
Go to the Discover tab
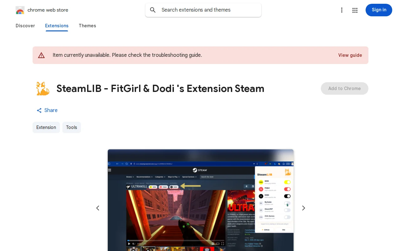coord(25,26)
